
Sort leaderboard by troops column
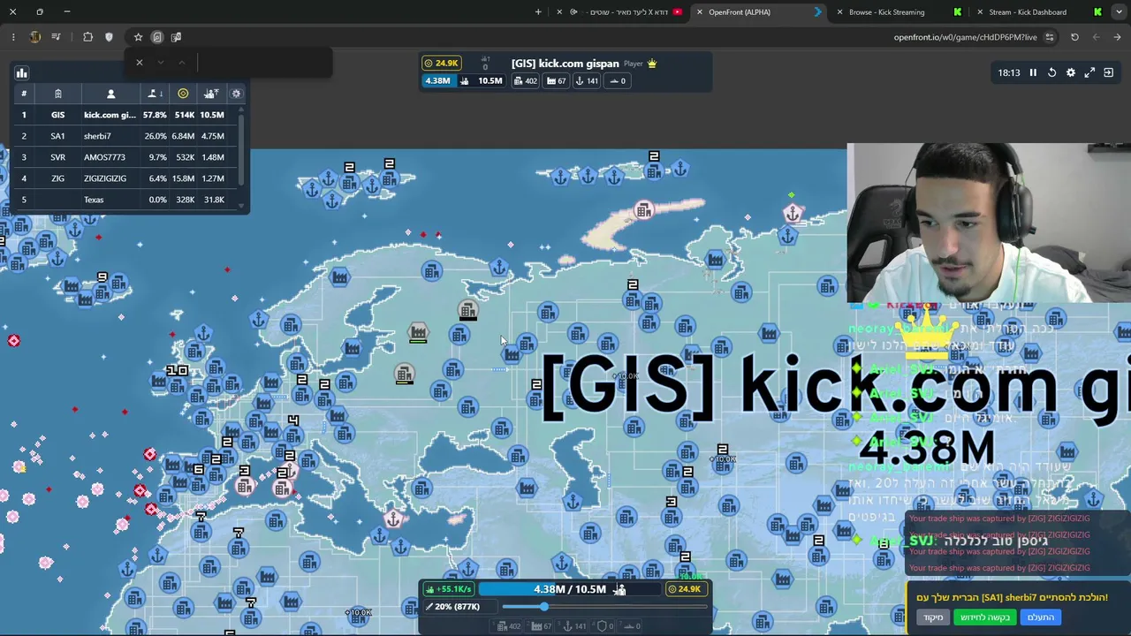click(x=211, y=94)
